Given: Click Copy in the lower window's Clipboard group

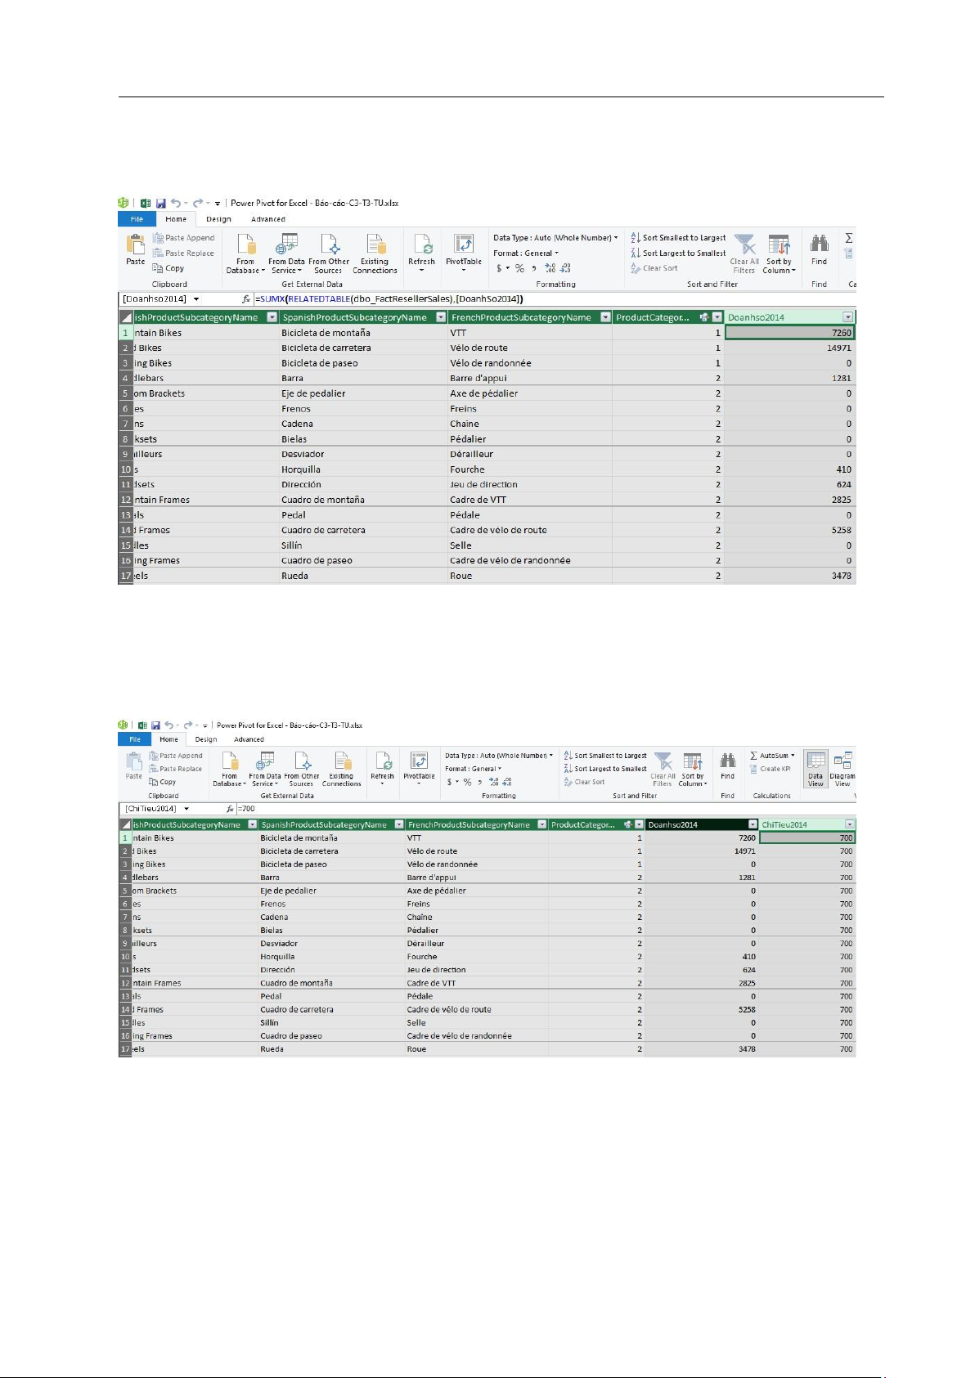Looking at the screenshot, I should pos(164,782).
